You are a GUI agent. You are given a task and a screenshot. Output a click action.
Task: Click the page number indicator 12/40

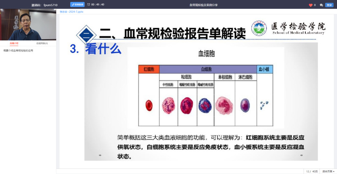pos(311,171)
